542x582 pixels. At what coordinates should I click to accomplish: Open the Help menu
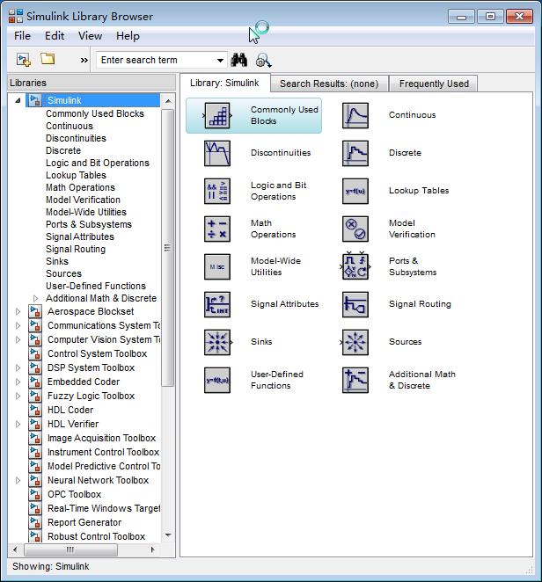128,36
